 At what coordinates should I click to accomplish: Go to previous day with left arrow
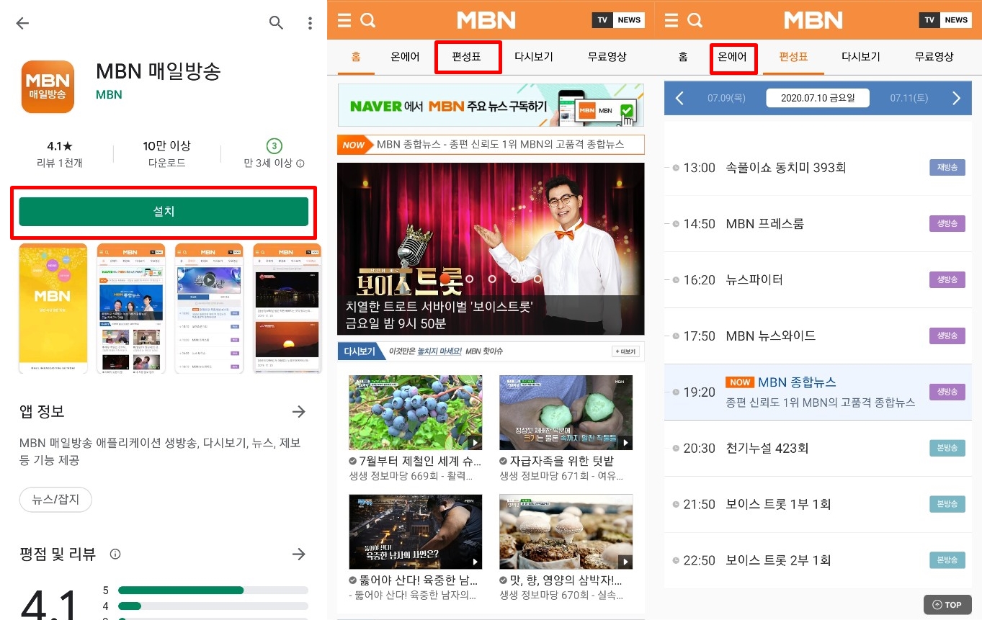pos(679,98)
